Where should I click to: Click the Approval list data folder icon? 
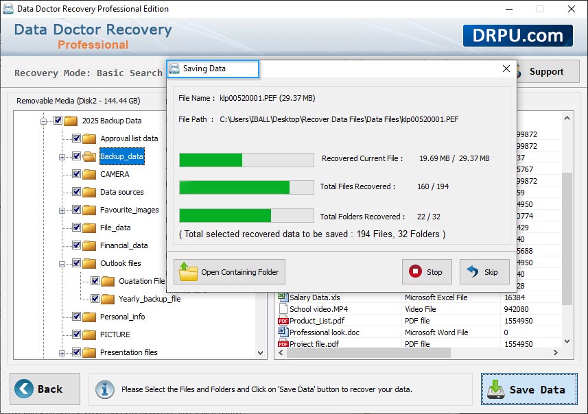click(89, 138)
